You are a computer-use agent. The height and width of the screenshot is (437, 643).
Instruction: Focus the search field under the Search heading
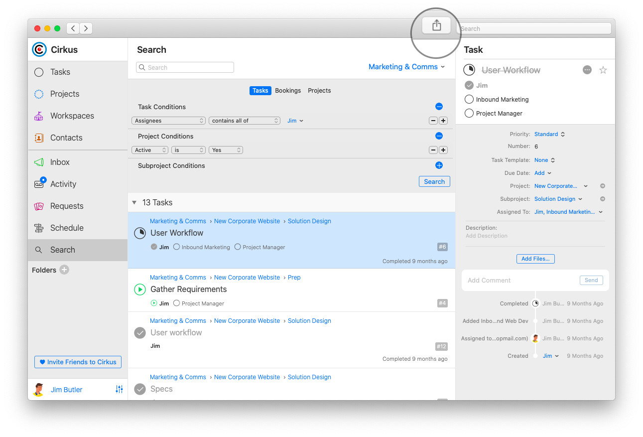pyautogui.click(x=185, y=67)
